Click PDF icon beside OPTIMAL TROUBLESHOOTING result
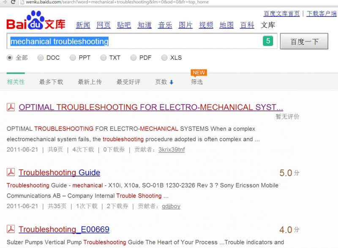Screen dimensions: 338x248 coord(11,107)
